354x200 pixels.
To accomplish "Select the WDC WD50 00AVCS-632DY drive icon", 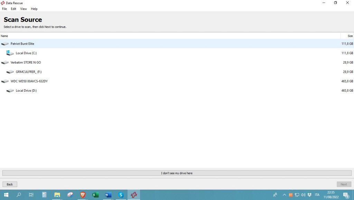I will (x=5, y=81).
